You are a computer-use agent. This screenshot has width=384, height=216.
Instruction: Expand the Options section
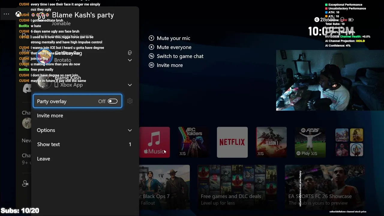click(84, 130)
